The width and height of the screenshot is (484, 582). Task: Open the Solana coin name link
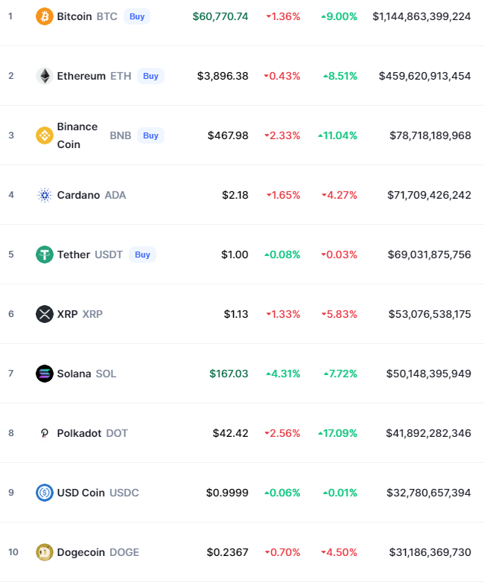click(74, 374)
